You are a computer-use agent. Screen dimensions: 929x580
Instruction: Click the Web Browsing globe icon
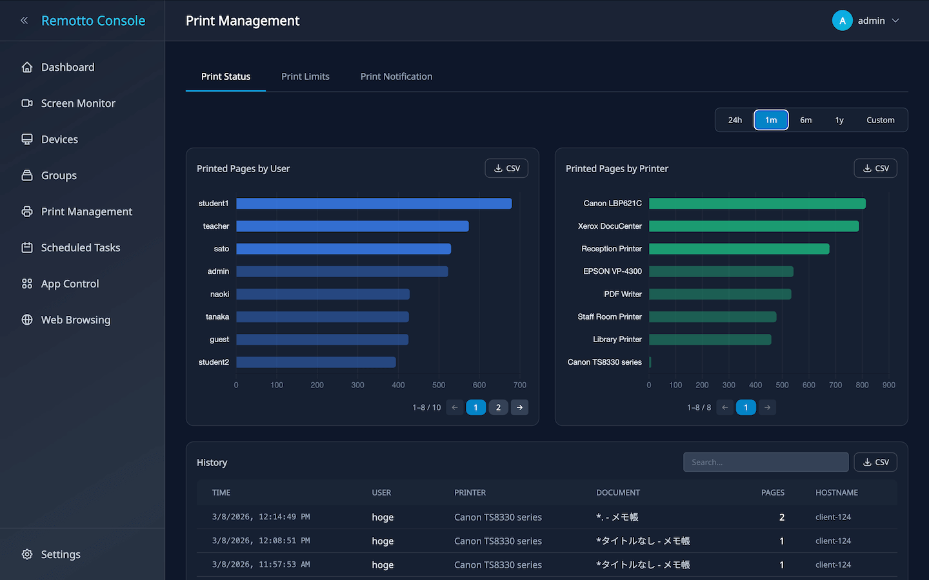(27, 320)
